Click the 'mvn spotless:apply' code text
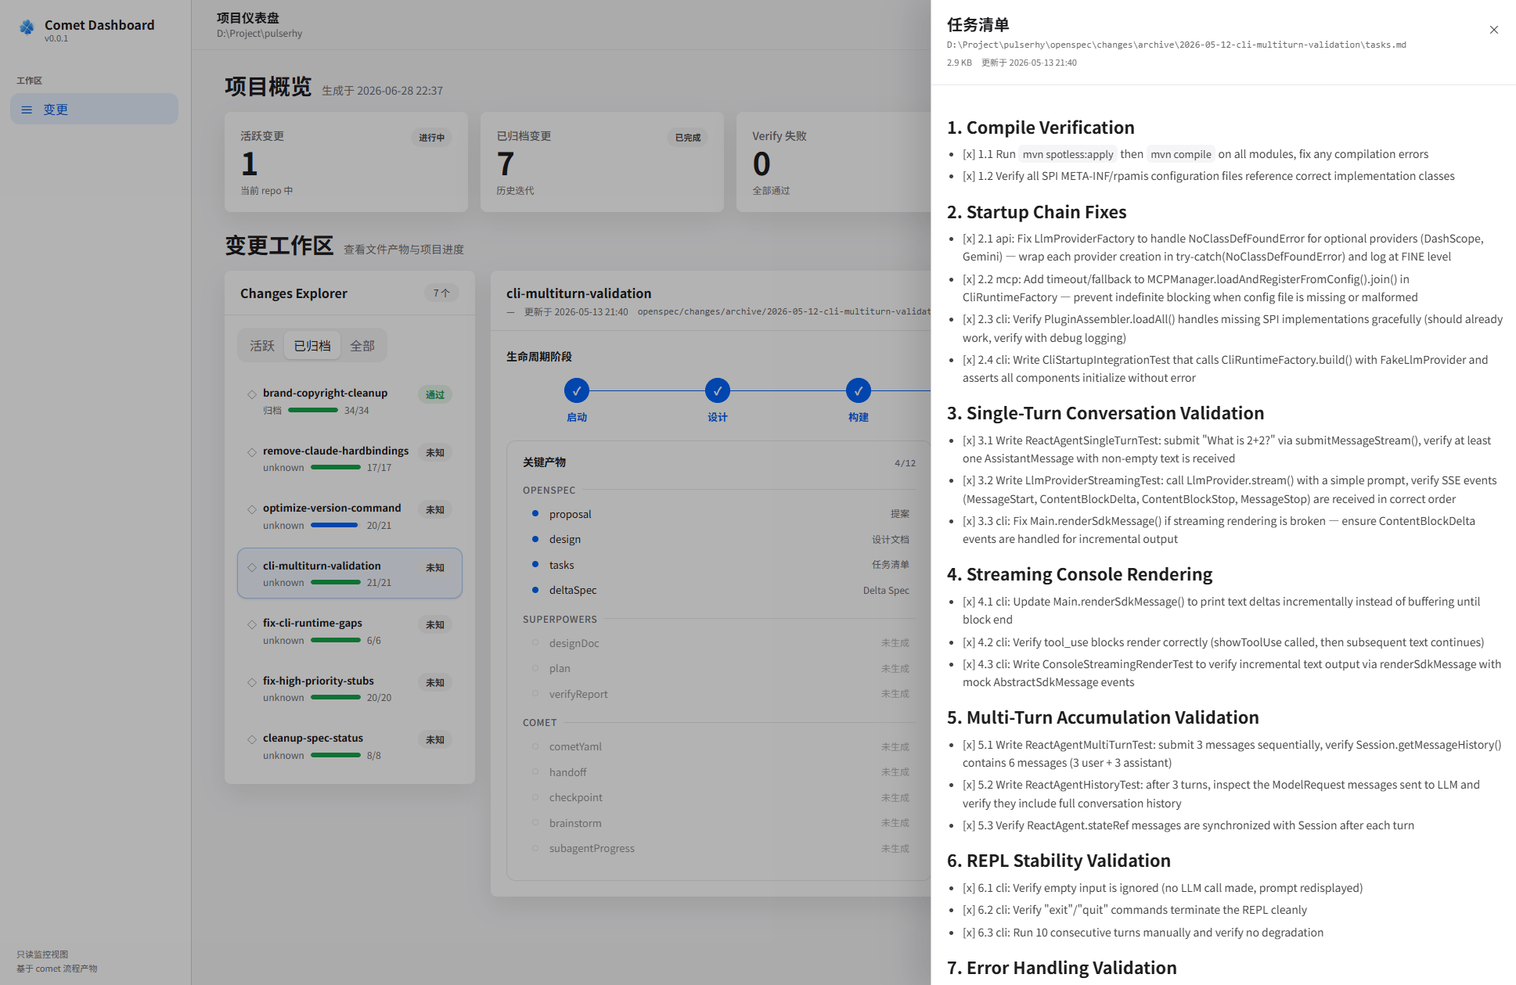This screenshot has height=985, width=1516. pos(1068,154)
